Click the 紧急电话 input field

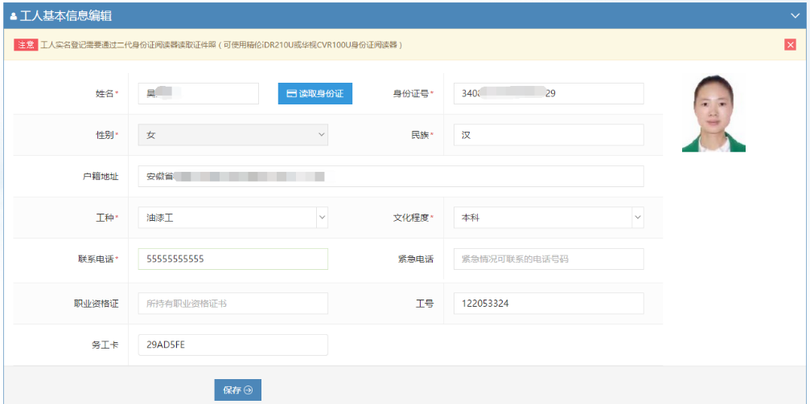(x=549, y=259)
